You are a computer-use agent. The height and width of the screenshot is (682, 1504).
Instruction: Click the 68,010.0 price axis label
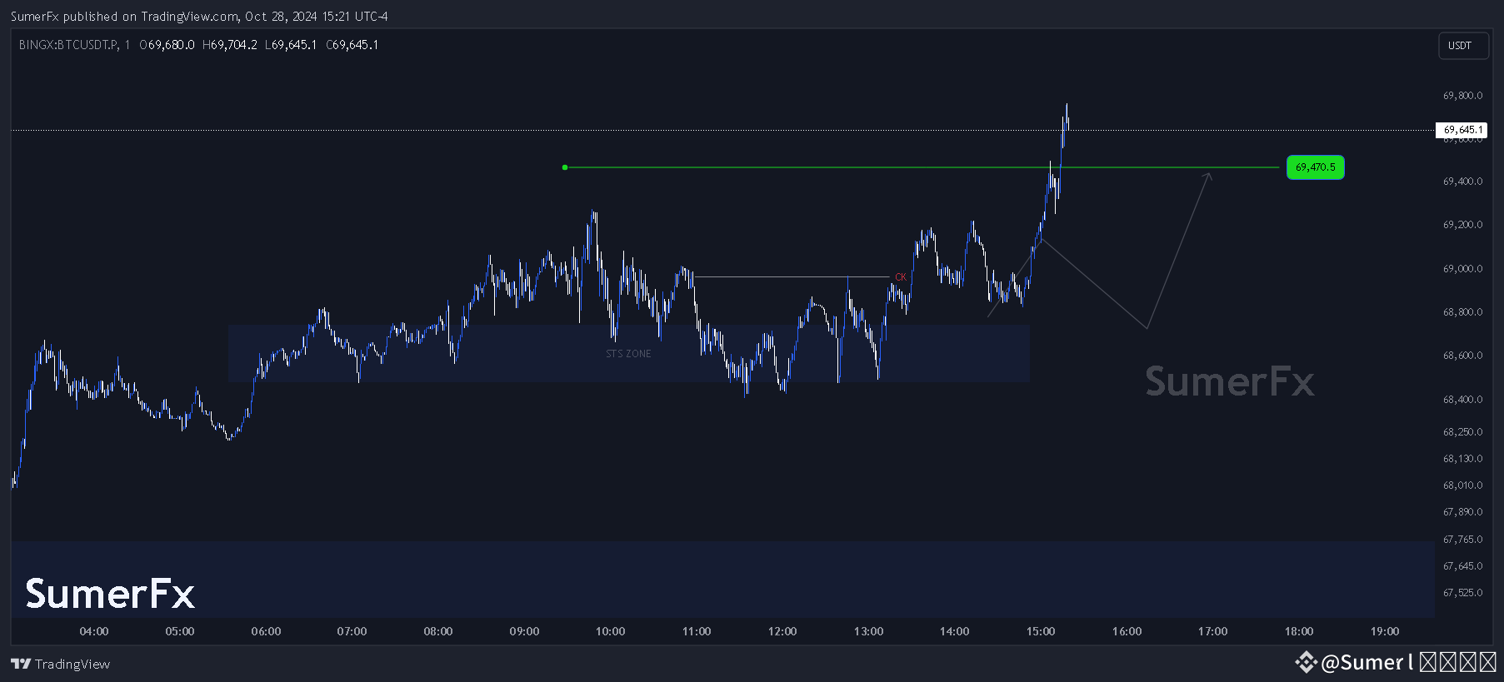(x=1462, y=485)
